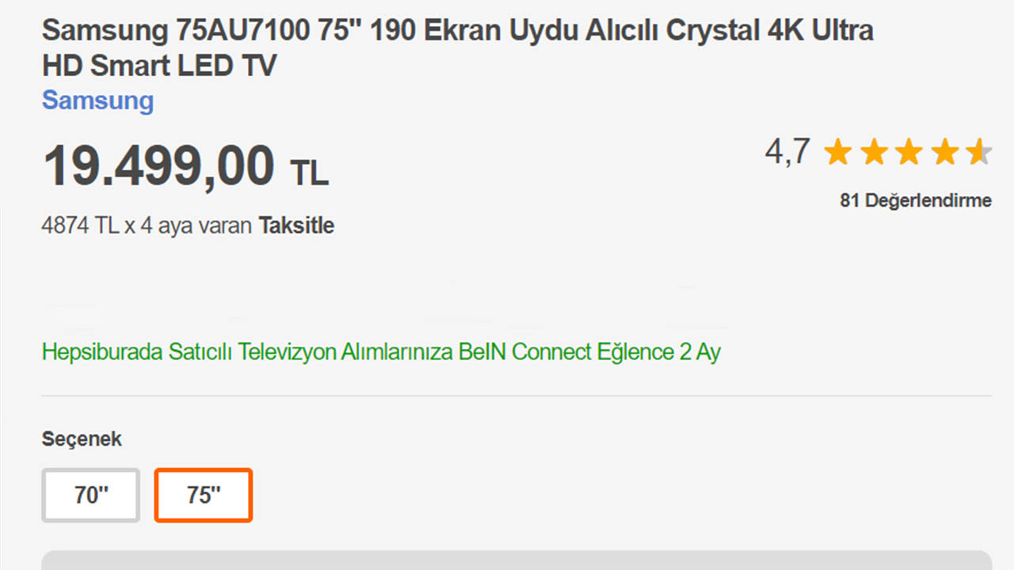This screenshot has height=570, width=1014.
Task: Select the 70" screen size option
Action: coord(91,496)
